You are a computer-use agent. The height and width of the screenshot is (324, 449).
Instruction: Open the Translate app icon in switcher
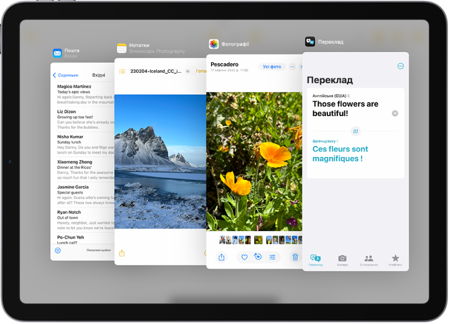(x=310, y=42)
